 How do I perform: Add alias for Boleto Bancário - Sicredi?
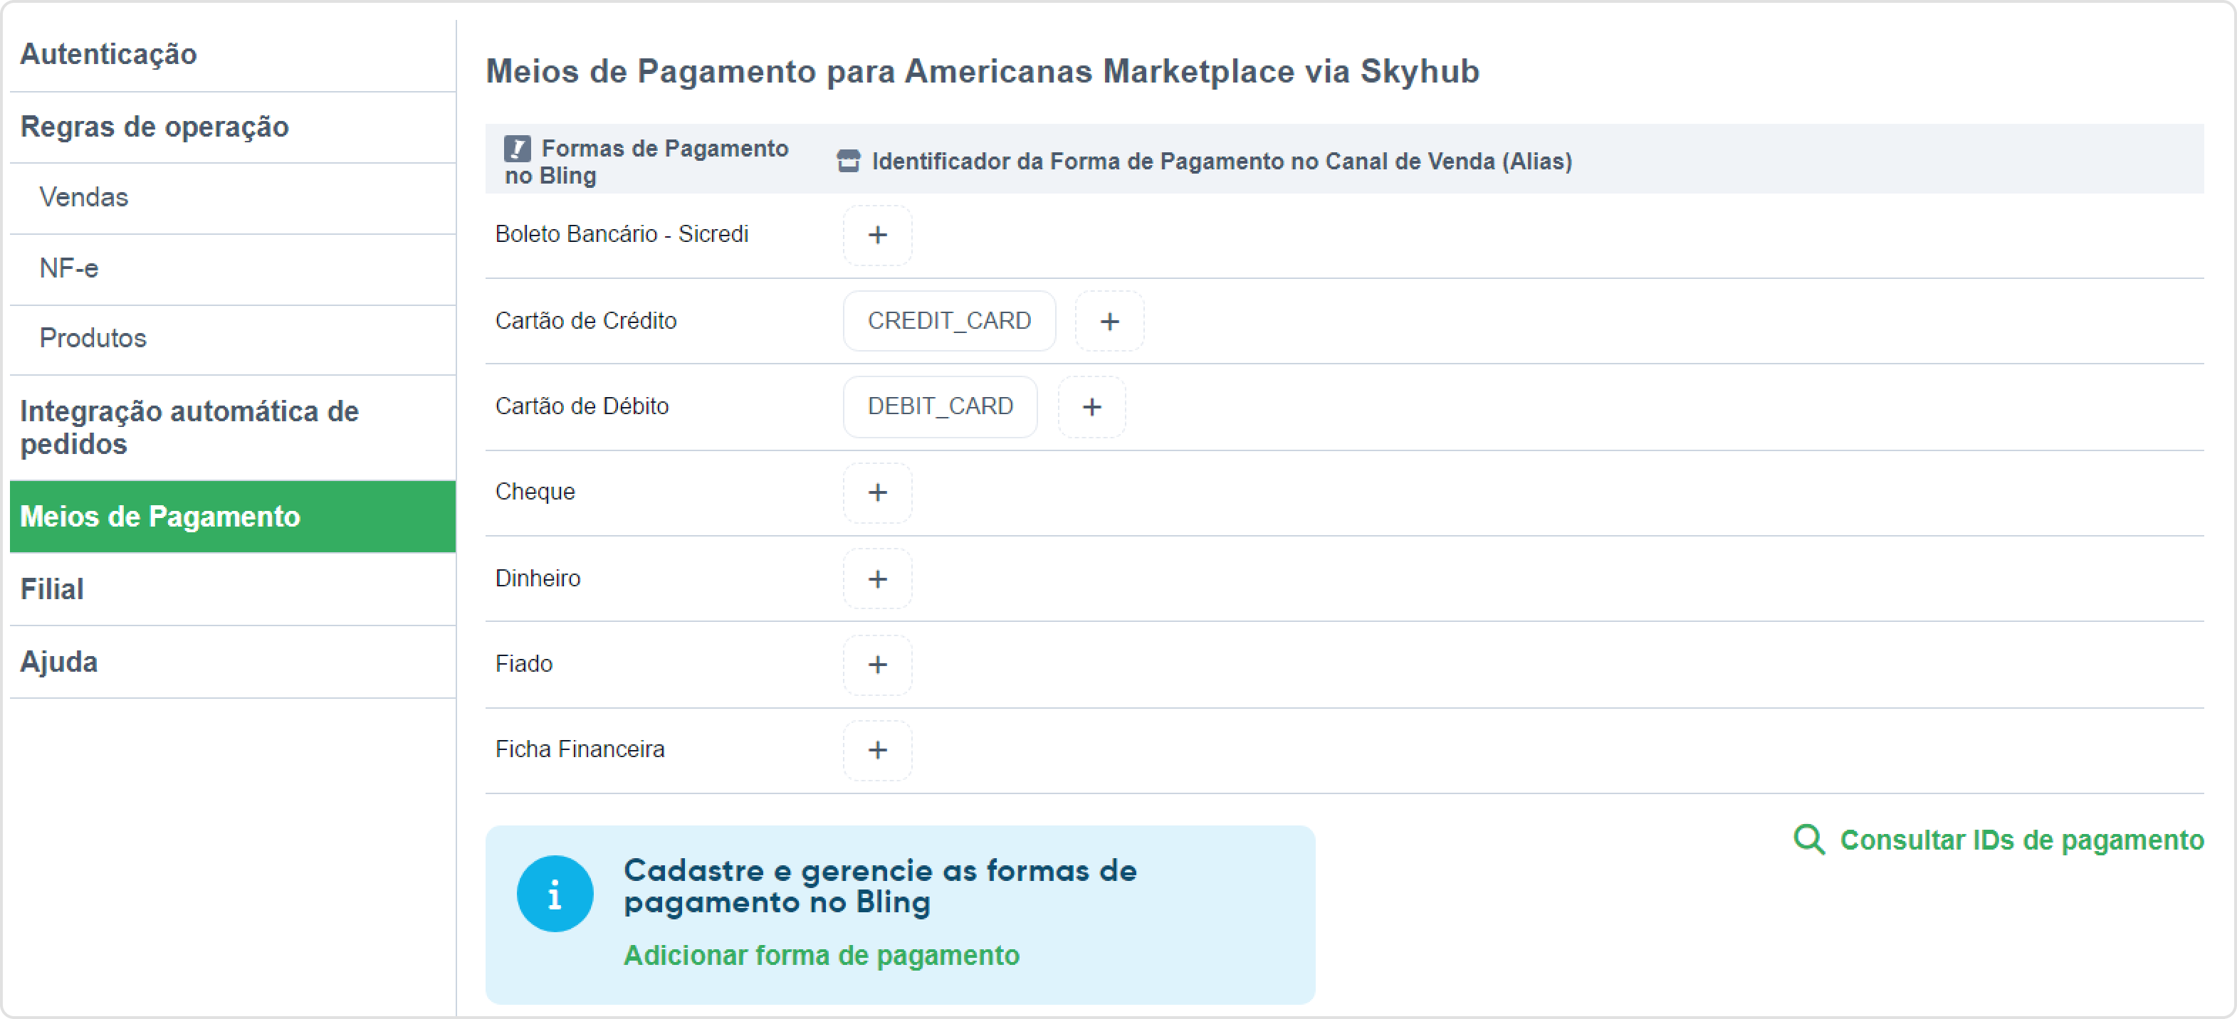[877, 236]
